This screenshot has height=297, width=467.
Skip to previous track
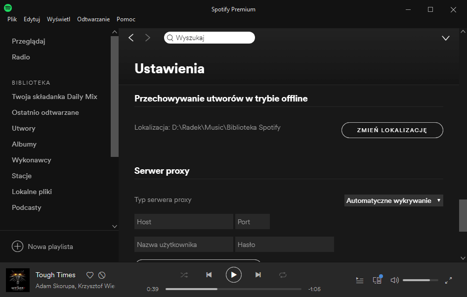209,275
